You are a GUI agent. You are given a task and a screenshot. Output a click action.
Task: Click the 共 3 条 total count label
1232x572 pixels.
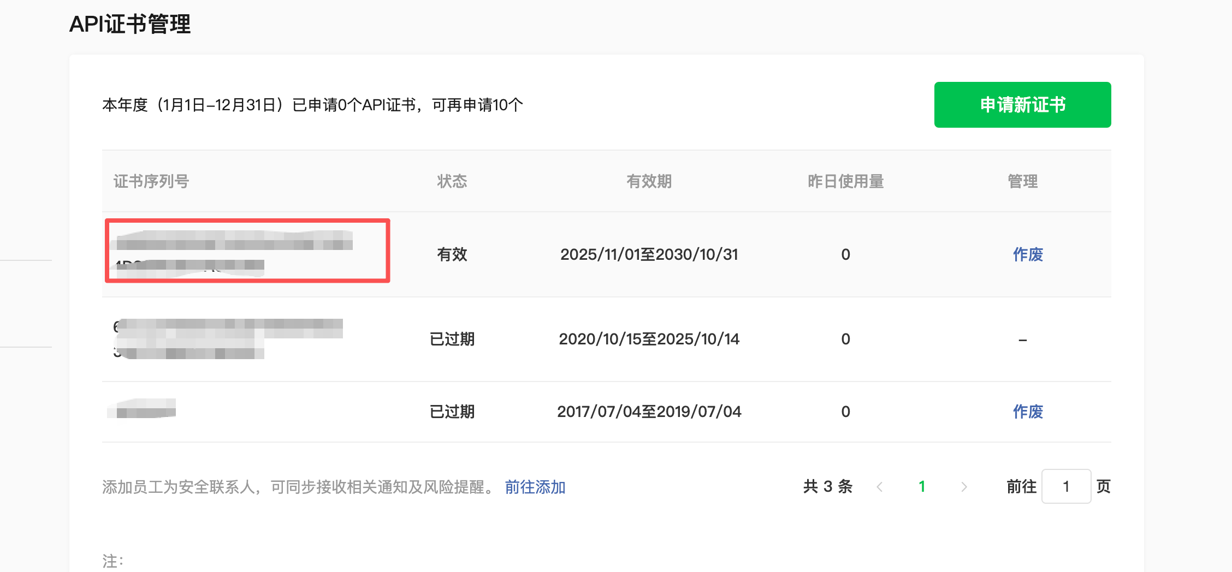click(827, 487)
